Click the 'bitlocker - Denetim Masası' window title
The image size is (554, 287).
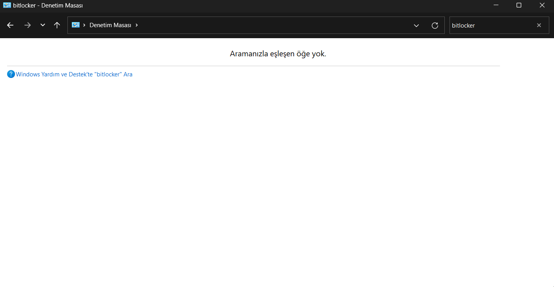coord(48,6)
